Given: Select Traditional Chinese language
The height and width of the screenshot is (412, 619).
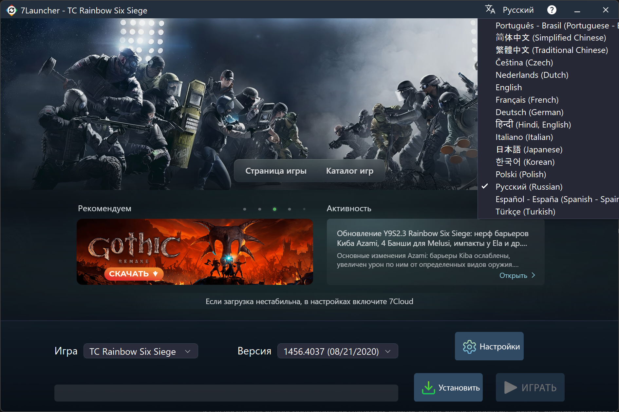Looking at the screenshot, I should (549, 50).
